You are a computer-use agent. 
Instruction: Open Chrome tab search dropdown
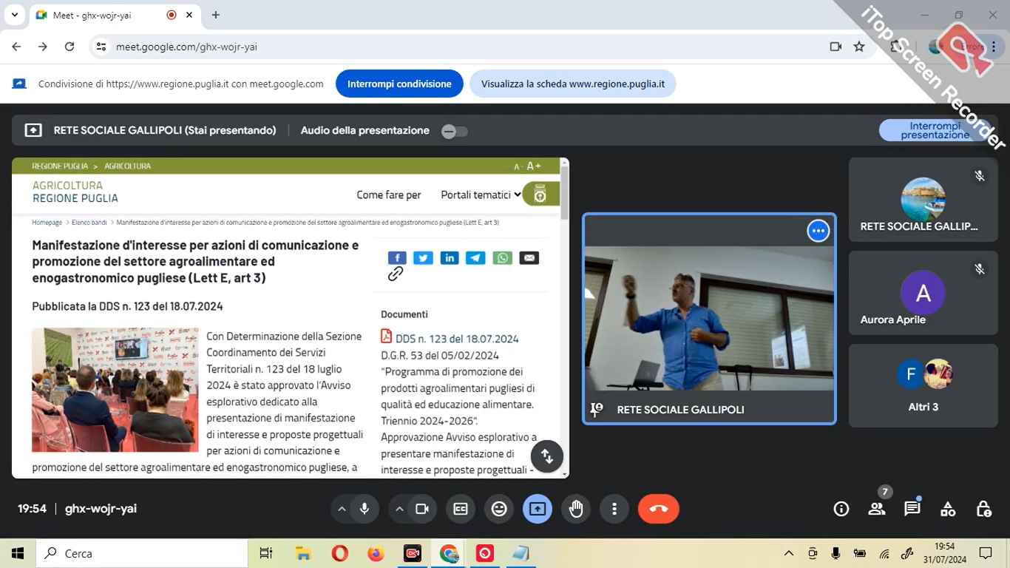(14, 15)
